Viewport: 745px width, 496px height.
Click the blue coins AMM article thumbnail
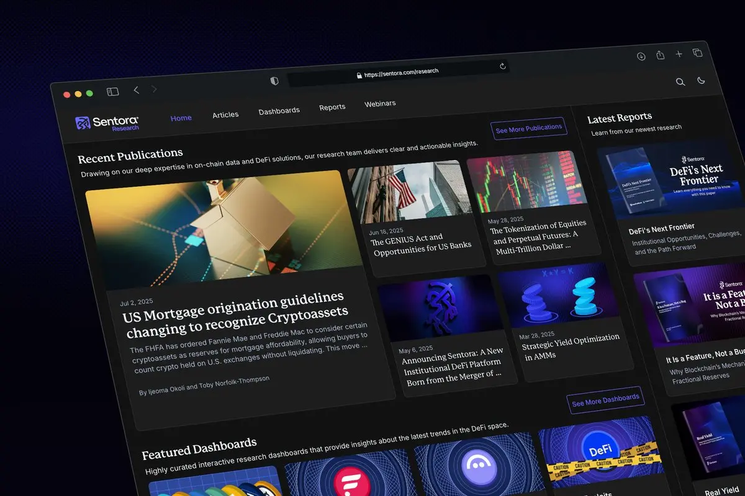click(x=559, y=296)
